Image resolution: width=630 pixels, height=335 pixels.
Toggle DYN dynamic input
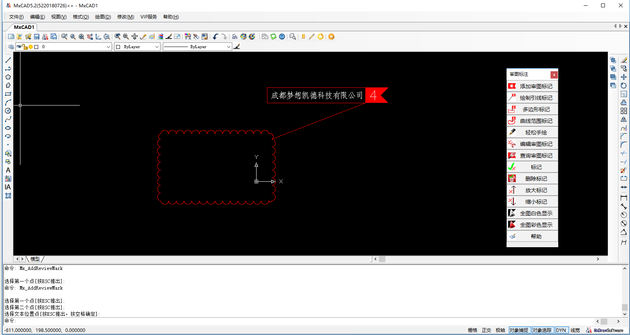click(561, 330)
